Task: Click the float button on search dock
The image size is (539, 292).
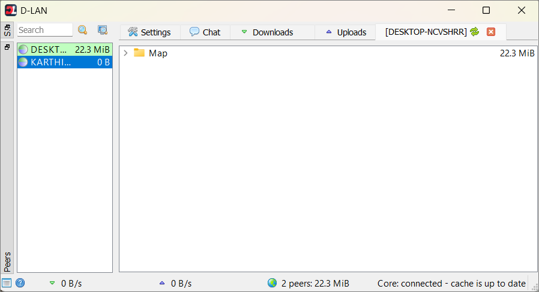Action: (x=7, y=27)
